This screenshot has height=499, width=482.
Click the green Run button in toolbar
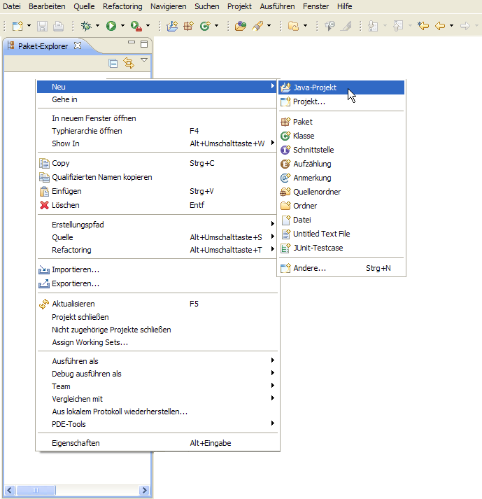coord(111,26)
